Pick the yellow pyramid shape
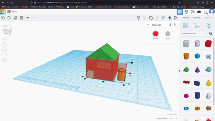Image resolution: width=215 pixels, height=121 pixels. [208, 83]
